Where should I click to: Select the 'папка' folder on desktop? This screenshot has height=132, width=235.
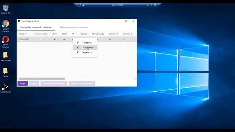(6, 72)
